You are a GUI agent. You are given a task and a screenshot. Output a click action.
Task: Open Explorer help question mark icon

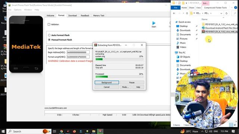(236, 7)
